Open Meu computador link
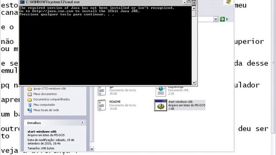 point(44,105)
